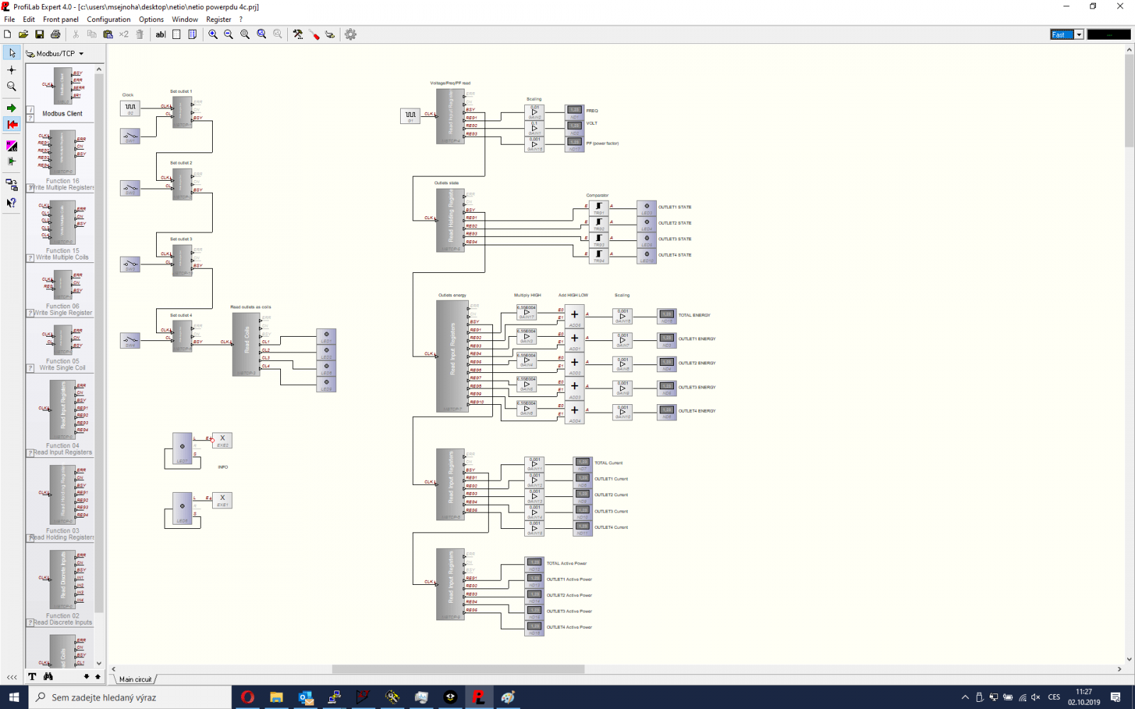Viewport: 1135px width, 709px height.
Task: Click the window switch icon in sidebar
Action: click(11, 185)
